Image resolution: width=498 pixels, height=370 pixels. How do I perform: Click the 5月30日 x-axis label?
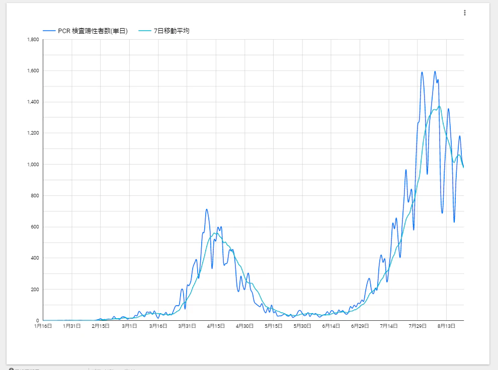[x=302, y=326]
